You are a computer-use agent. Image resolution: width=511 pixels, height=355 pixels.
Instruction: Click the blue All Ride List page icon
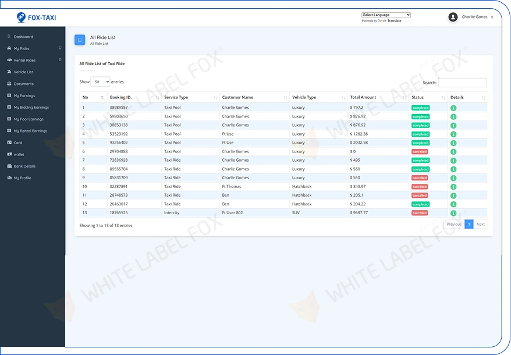click(80, 40)
